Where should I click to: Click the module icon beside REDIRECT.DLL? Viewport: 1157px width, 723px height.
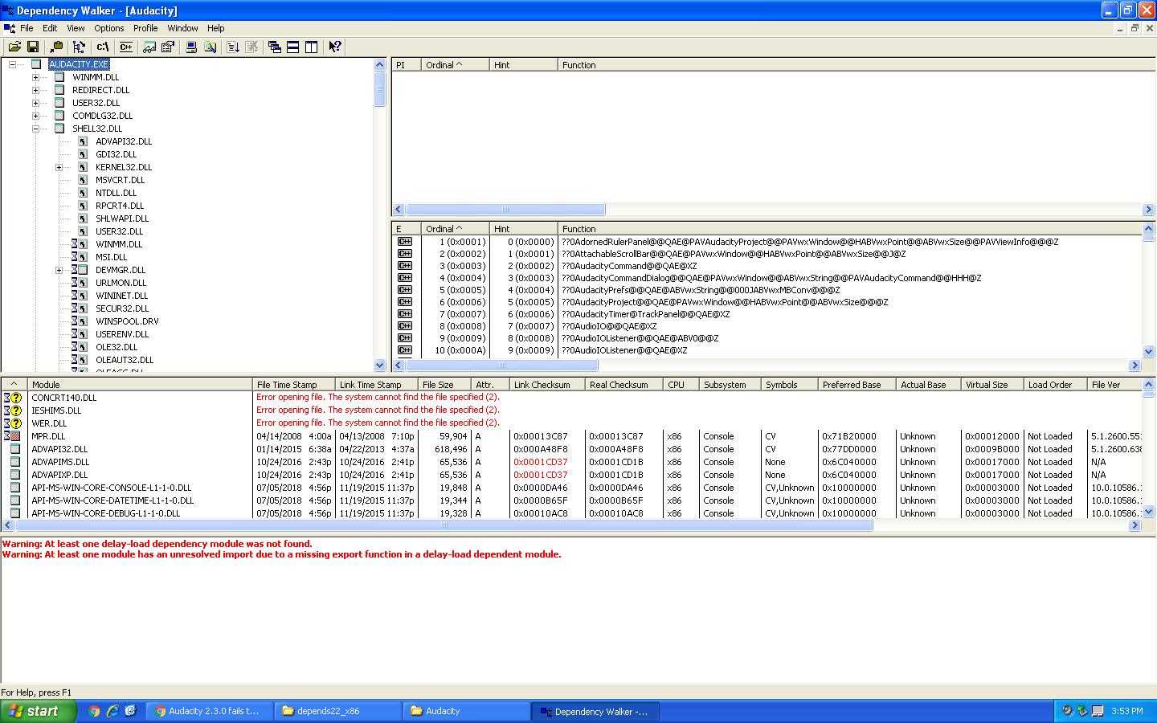pyautogui.click(x=59, y=90)
